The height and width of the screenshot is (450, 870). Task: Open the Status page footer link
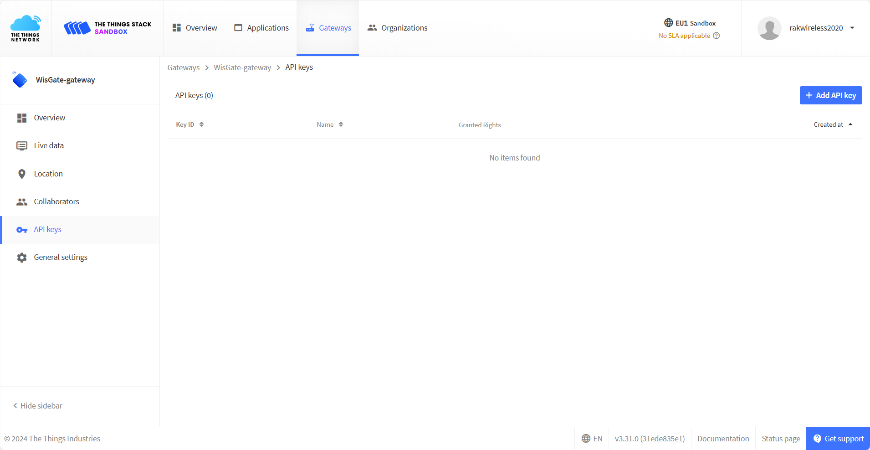point(781,439)
